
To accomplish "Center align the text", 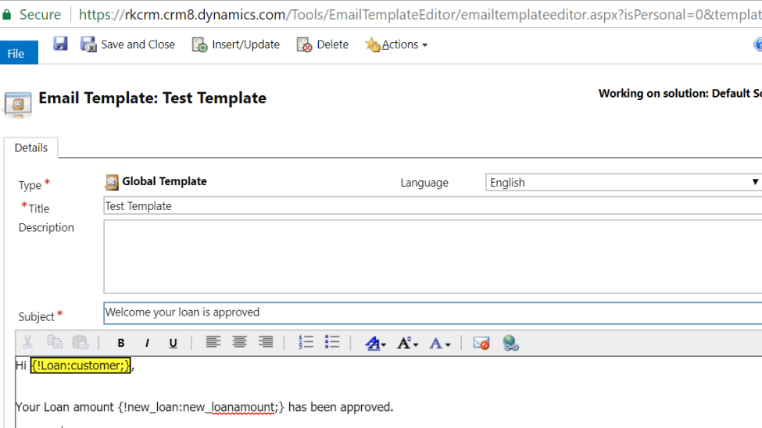I will 240,342.
